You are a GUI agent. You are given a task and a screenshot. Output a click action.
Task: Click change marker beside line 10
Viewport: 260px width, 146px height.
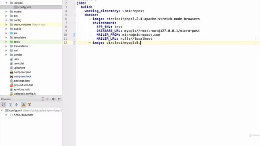pos(74,35)
